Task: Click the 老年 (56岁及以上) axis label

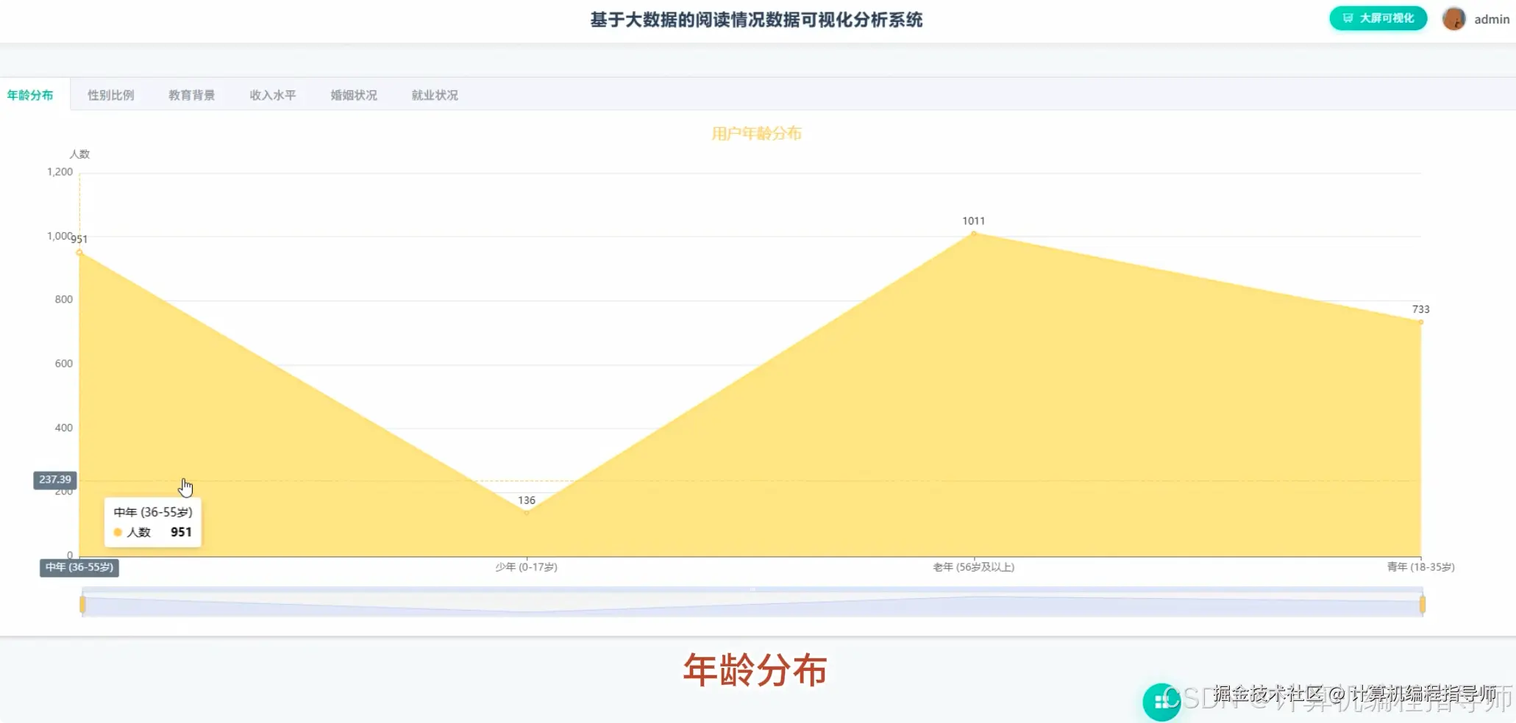Action: pyautogui.click(x=973, y=566)
